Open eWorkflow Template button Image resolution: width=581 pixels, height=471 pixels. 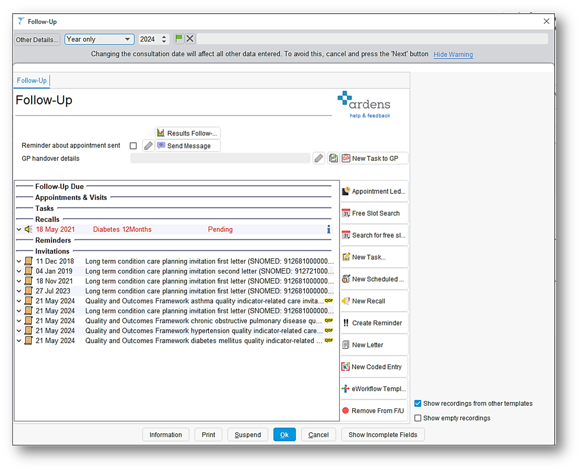[x=374, y=389]
